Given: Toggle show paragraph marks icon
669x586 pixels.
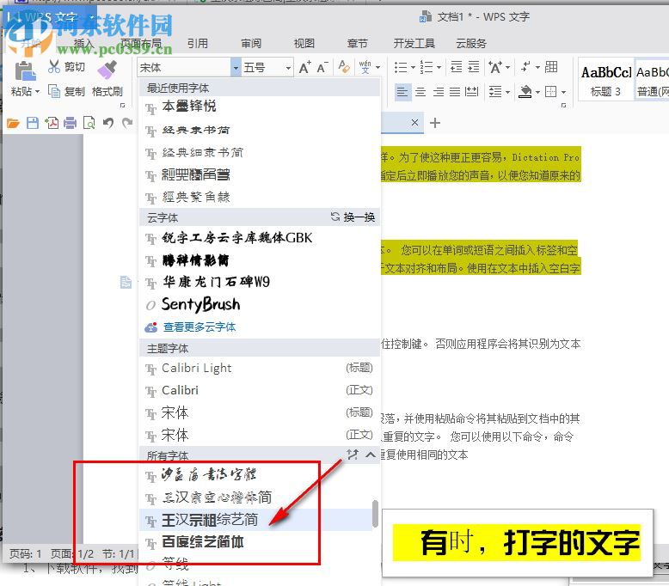Looking at the screenshot, I should click(x=525, y=66).
